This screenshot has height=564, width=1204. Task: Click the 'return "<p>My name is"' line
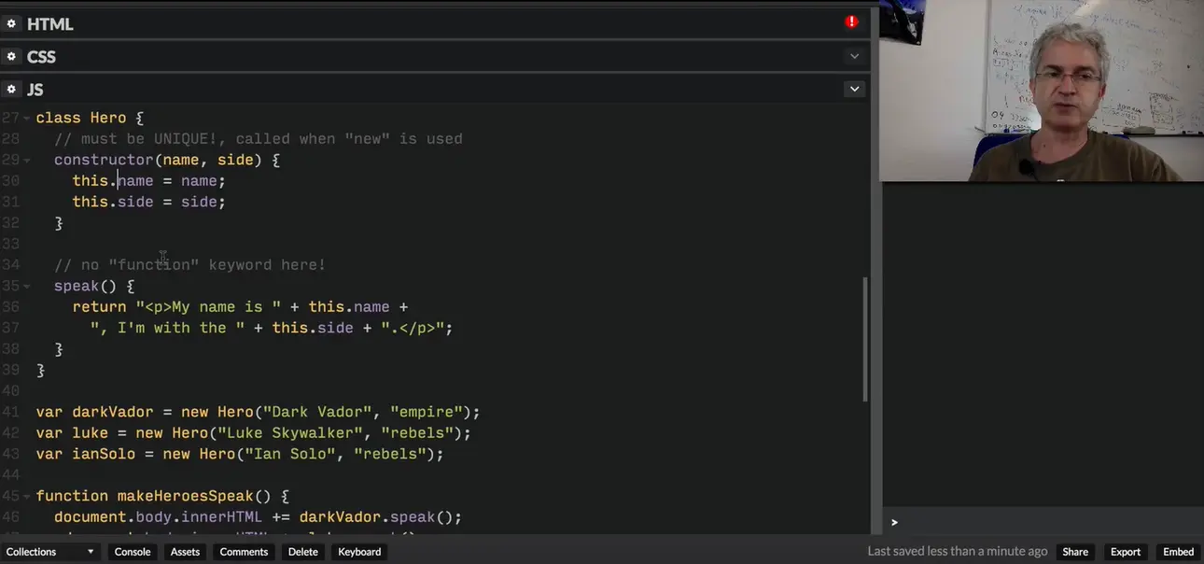240,307
